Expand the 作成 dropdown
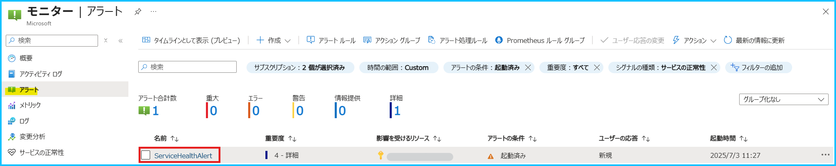The width and height of the screenshot is (836, 166). 274,40
